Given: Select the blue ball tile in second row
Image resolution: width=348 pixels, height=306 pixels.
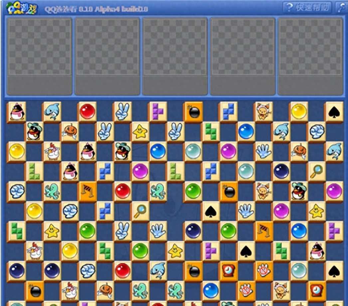Looking at the screenshot, I should tap(246, 131).
